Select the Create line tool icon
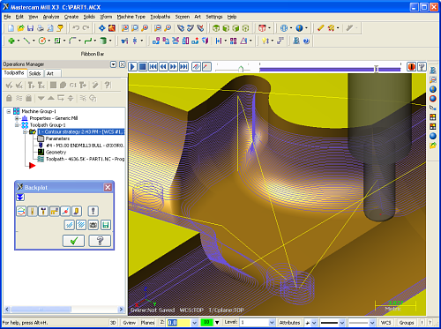Viewport: 441px width, 329px height. (x=26, y=41)
